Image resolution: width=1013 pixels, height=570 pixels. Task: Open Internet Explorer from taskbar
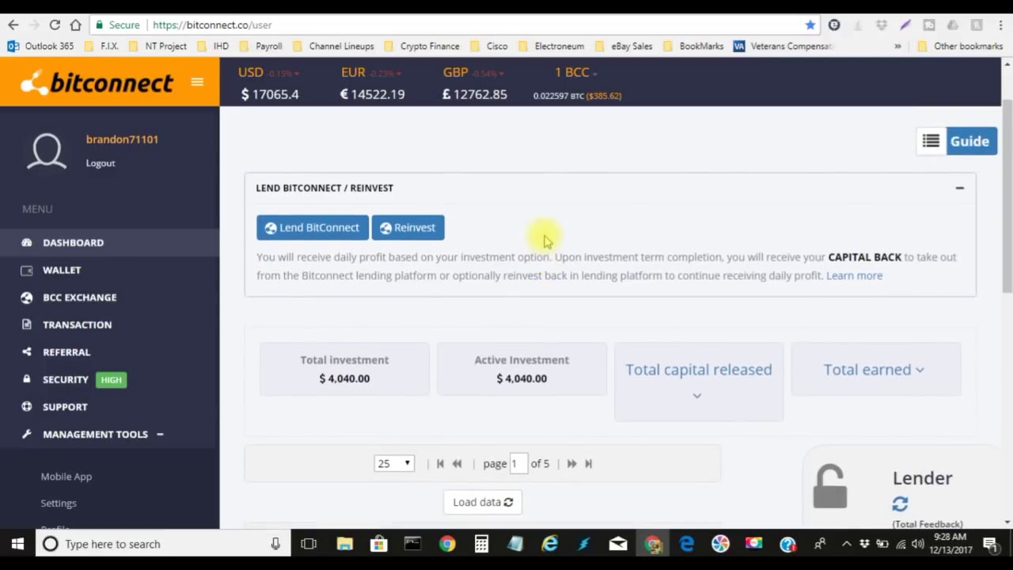coord(549,544)
